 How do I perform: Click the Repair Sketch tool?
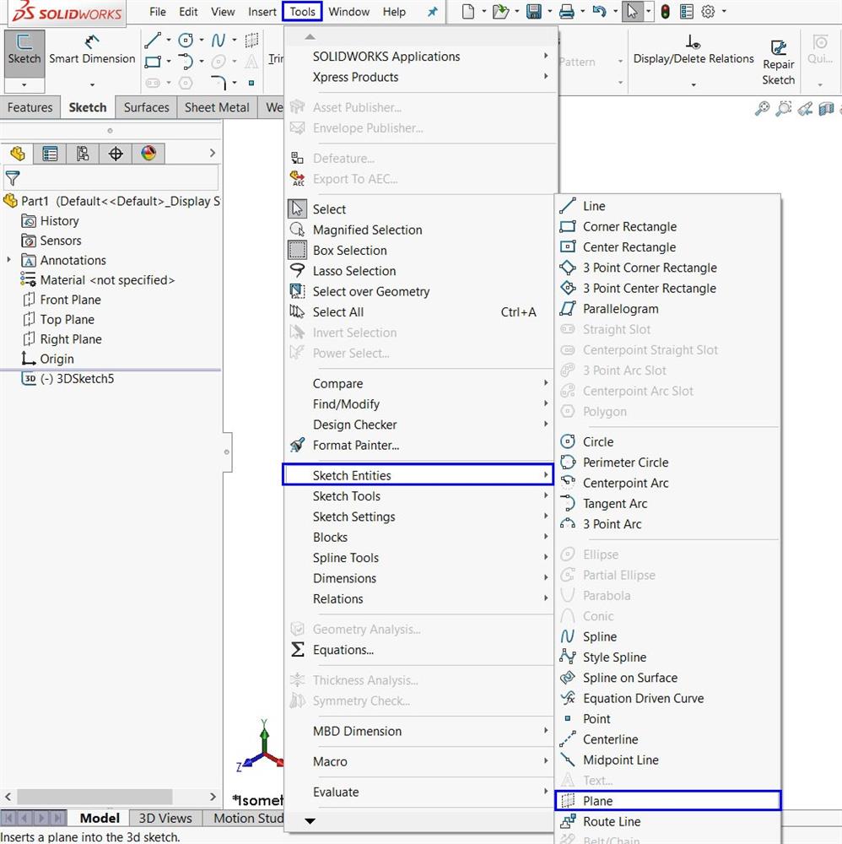pos(778,62)
